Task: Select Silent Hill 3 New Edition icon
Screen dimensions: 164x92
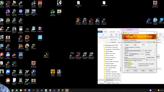Action: [78, 21]
